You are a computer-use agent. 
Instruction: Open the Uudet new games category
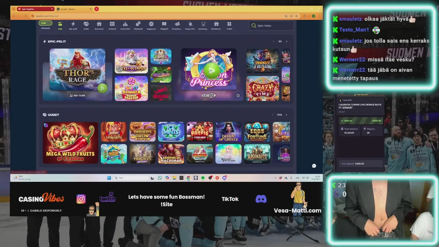pos(86,25)
